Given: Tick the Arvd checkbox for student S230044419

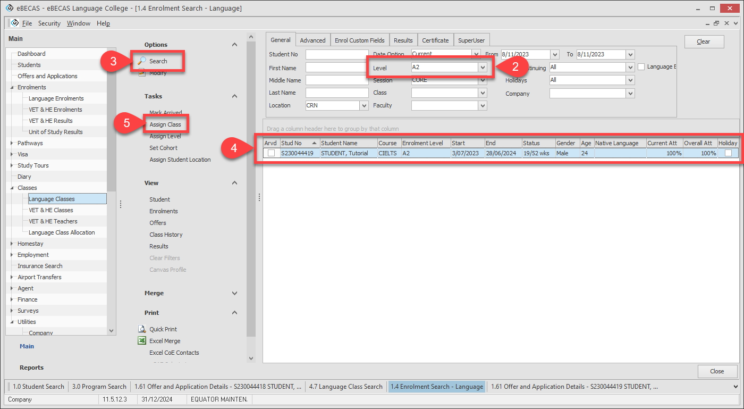Looking at the screenshot, I should pyautogui.click(x=272, y=153).
